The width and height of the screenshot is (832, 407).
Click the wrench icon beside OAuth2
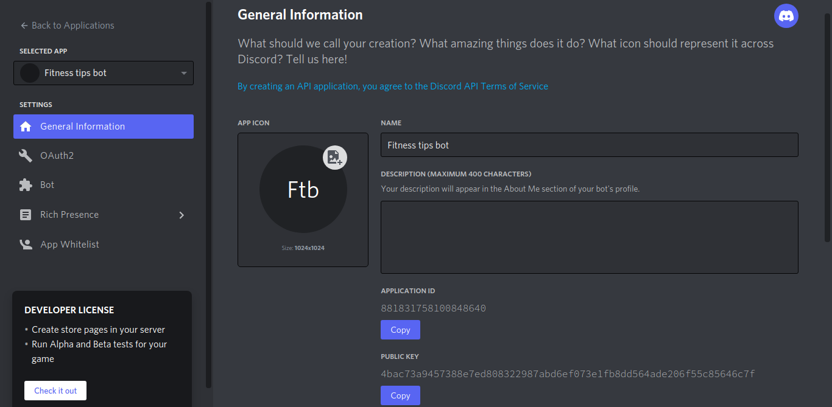[x=26, y=156]
